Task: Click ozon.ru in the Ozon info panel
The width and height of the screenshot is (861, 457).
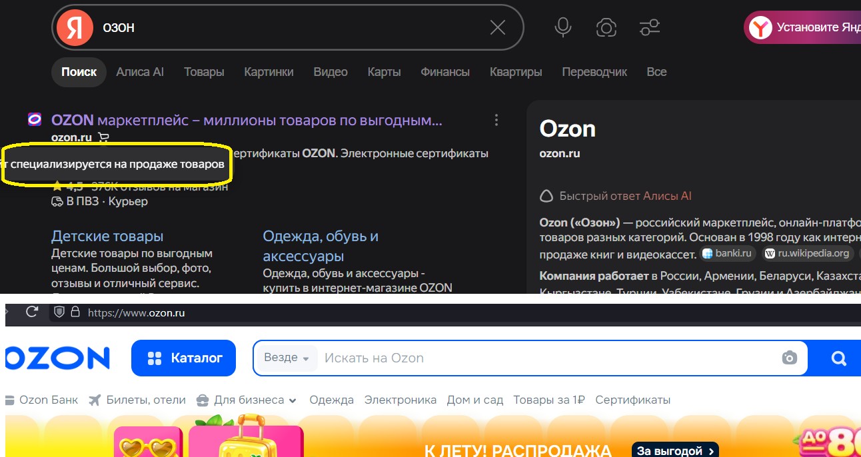Action: [560, 153]
